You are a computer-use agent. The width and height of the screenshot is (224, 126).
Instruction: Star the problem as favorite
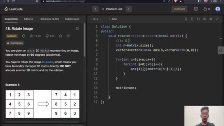[61, 36]
